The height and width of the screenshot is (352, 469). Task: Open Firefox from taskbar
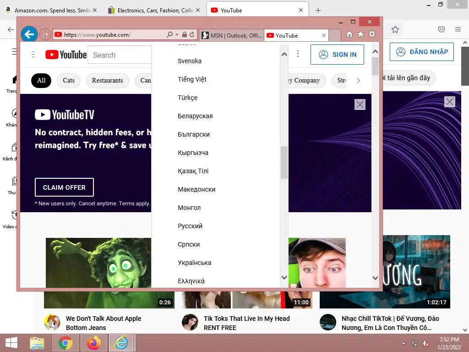pos(94,343)
